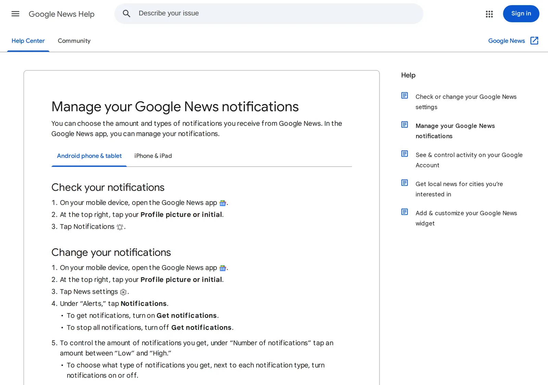The height and width of the screenshot is (385, 548).
Task: Open 'Add & customize your Google News widget'
Action: (x=466, y=218)
